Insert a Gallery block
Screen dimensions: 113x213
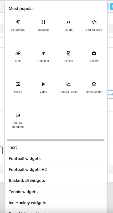(x=94, y=57)
